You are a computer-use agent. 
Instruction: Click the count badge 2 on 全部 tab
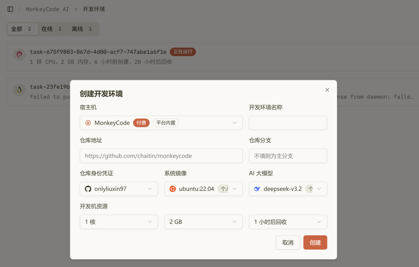29,29
